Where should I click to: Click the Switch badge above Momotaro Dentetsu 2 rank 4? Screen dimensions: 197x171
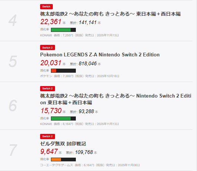coord(46,7)
